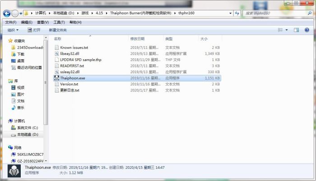Click the back navigation arrow button

pos(6,13)
